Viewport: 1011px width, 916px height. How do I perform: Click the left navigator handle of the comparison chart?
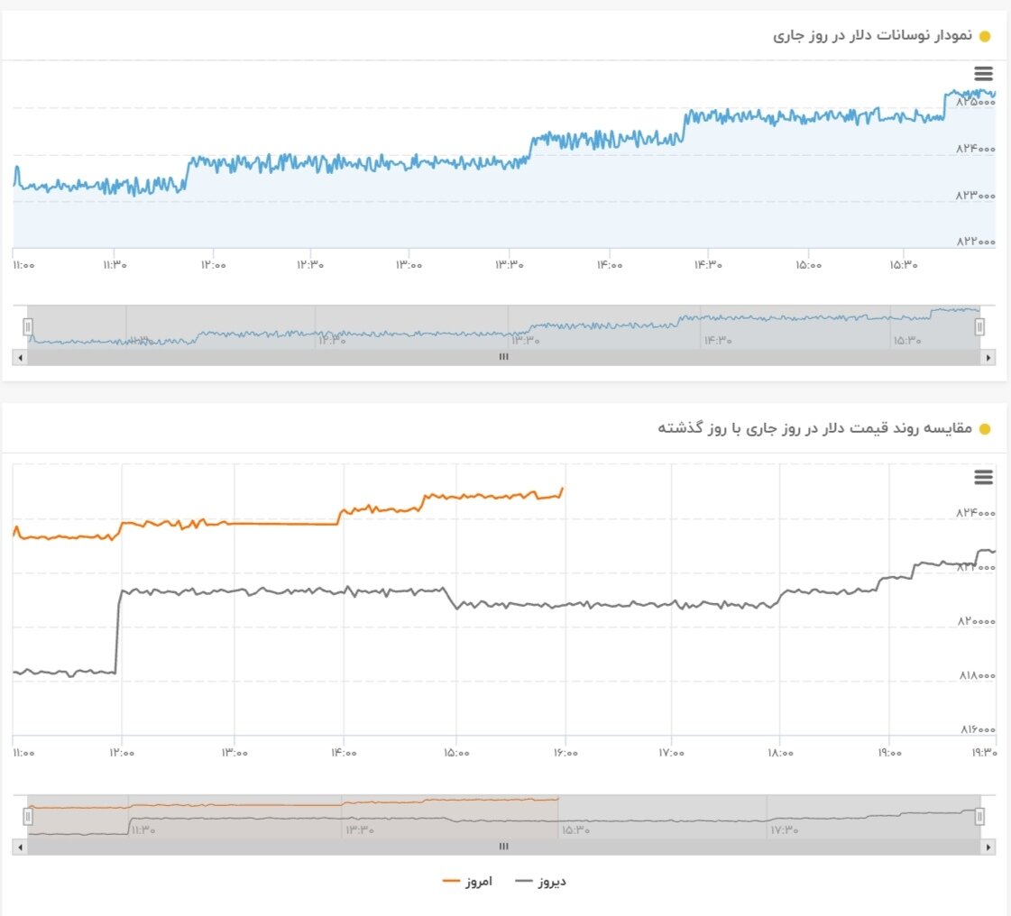(28, 816)
